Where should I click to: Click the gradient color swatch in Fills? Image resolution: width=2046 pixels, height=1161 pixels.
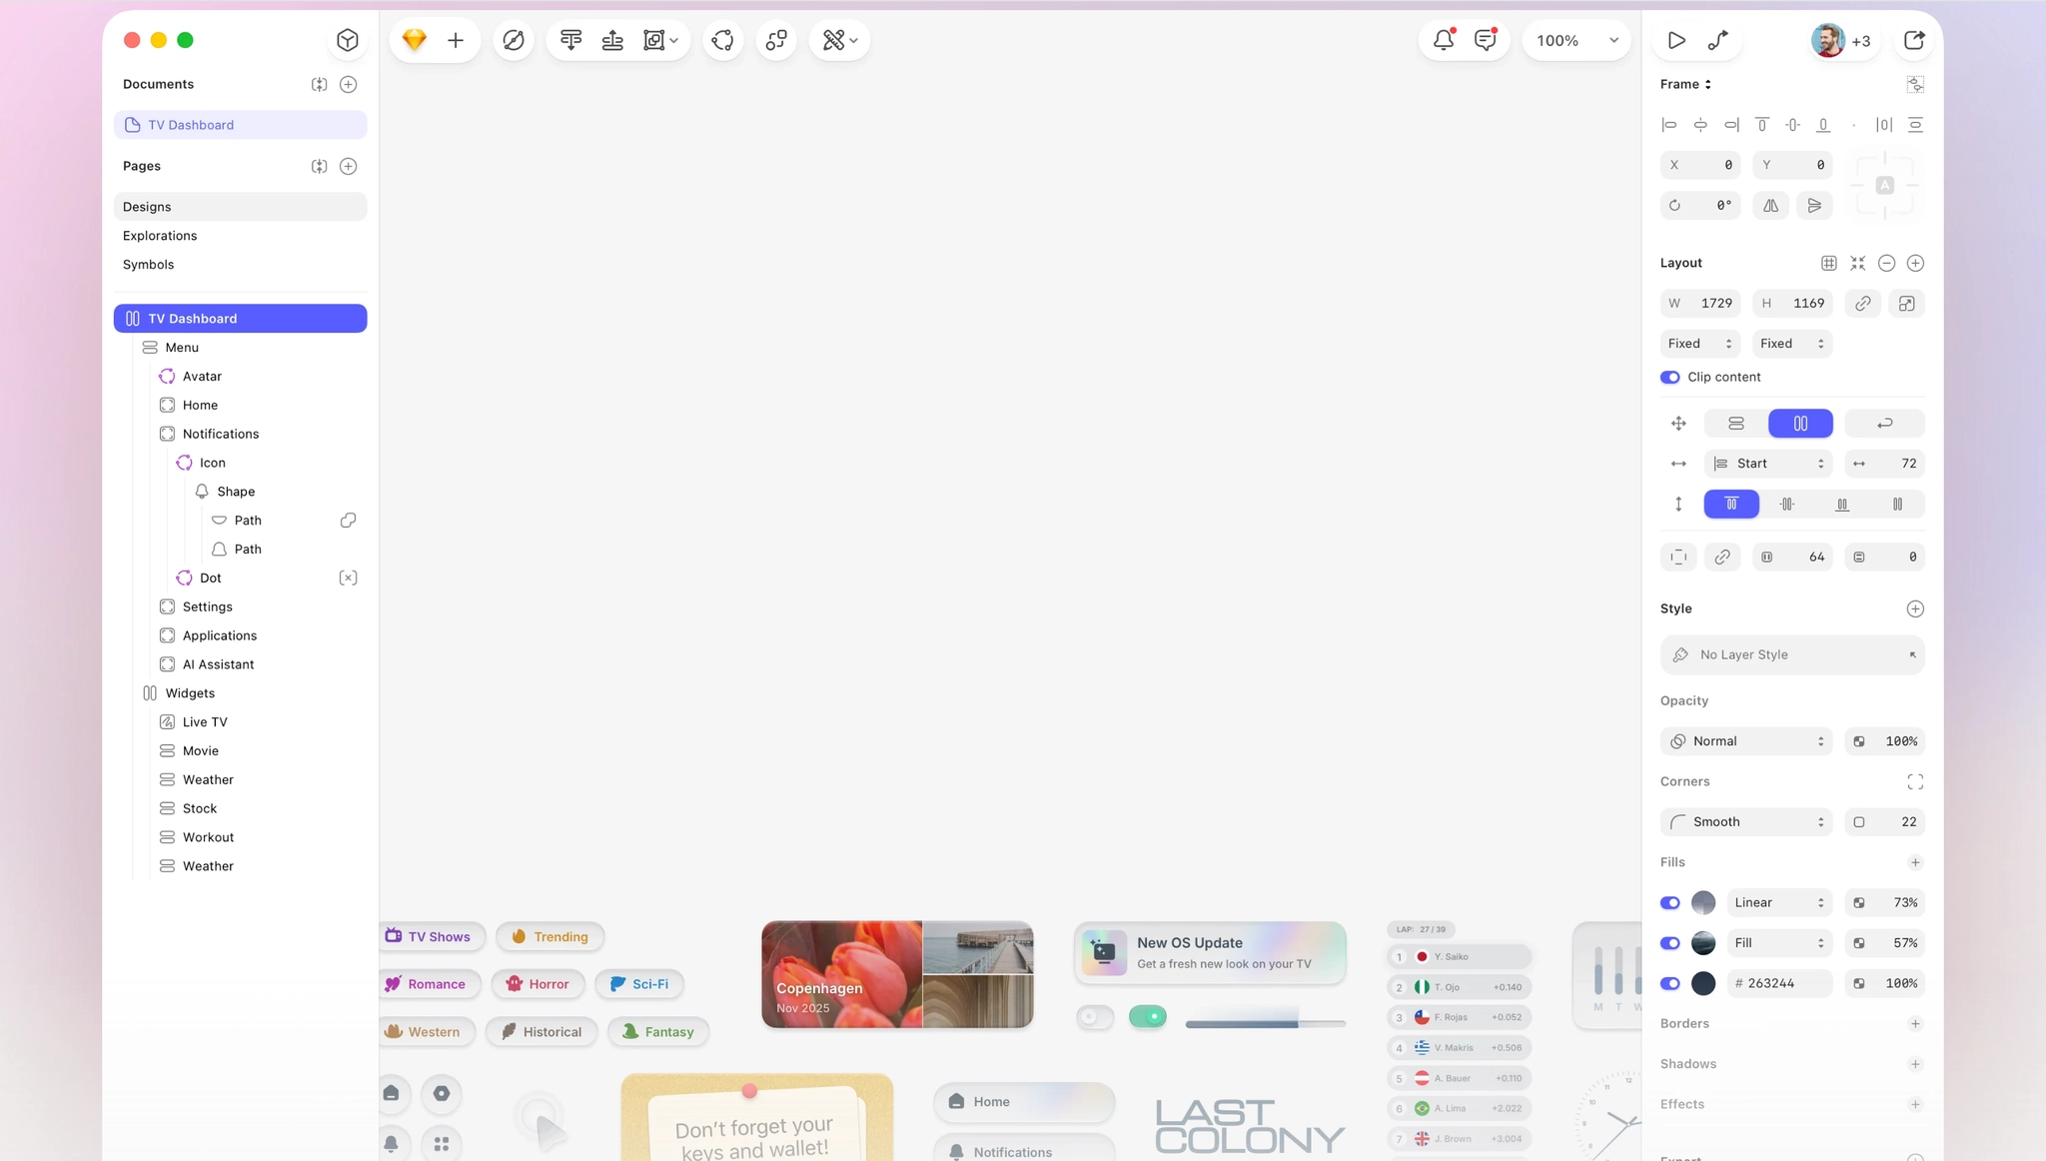tap(1702, 902)
